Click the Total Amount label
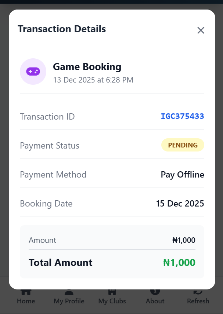Image resolution: width=223 pixels, height=314 pixels. (x=61, y=263)
